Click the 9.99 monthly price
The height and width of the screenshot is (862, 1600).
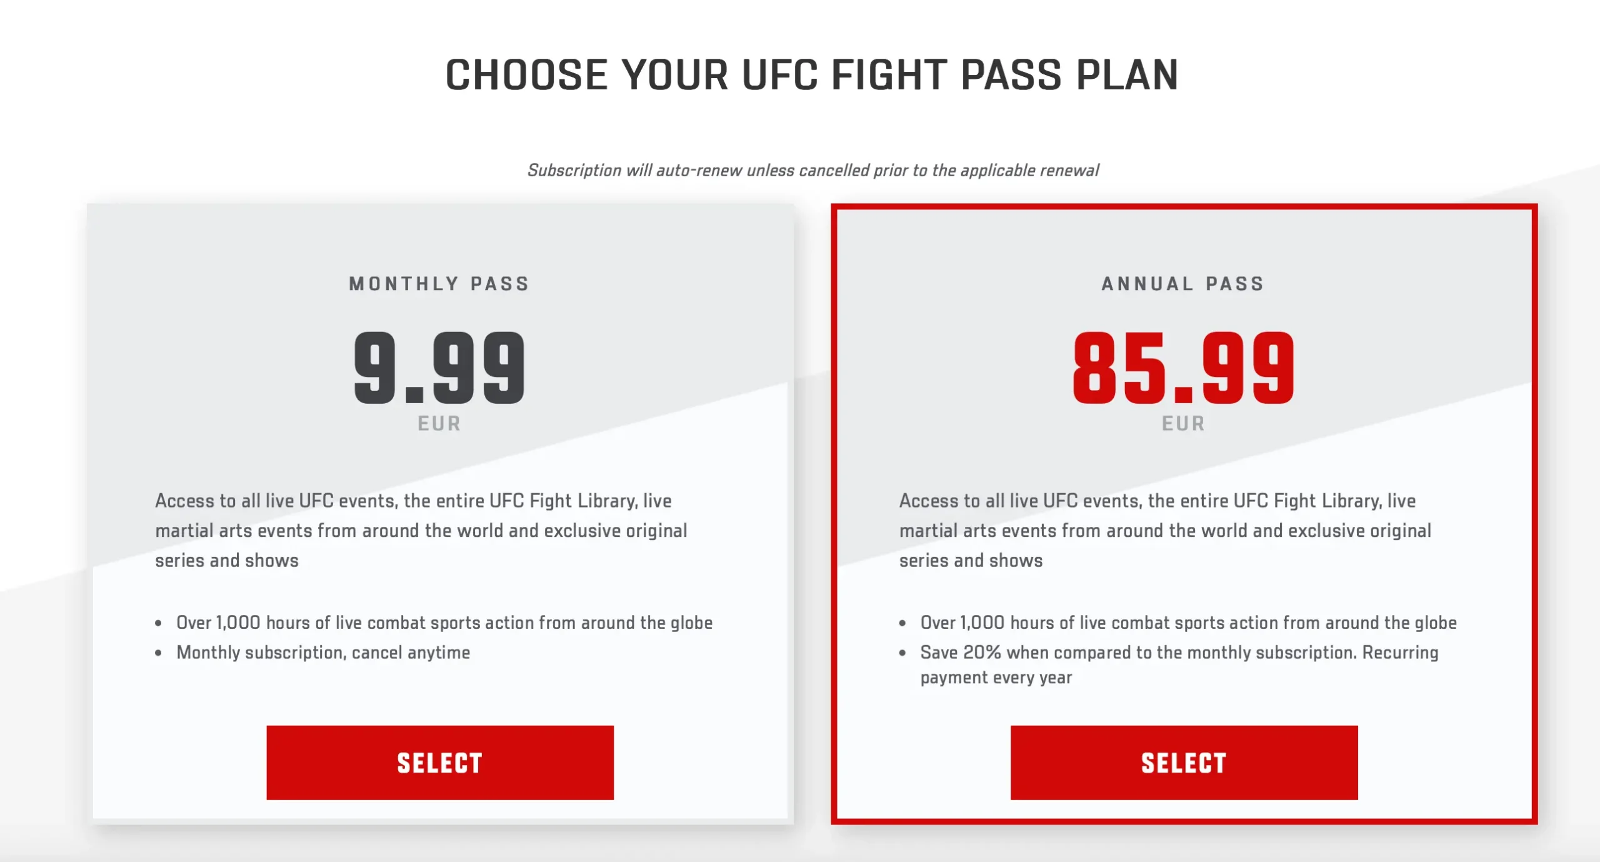(x=439, y=368)
